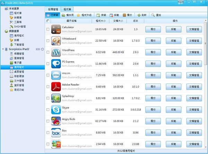Check the WordPress row checkbox

(x=48, y=52)
